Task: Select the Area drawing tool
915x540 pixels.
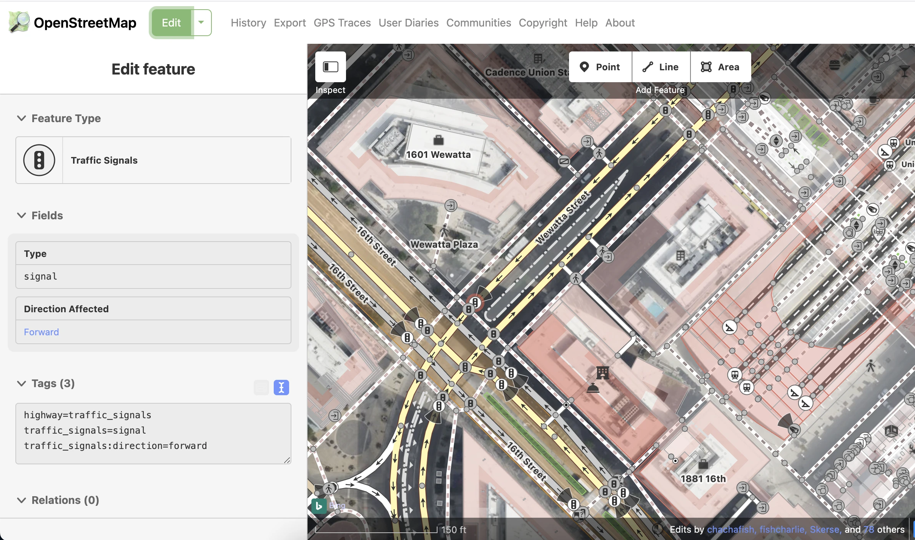Action: (x=720, y=67)
